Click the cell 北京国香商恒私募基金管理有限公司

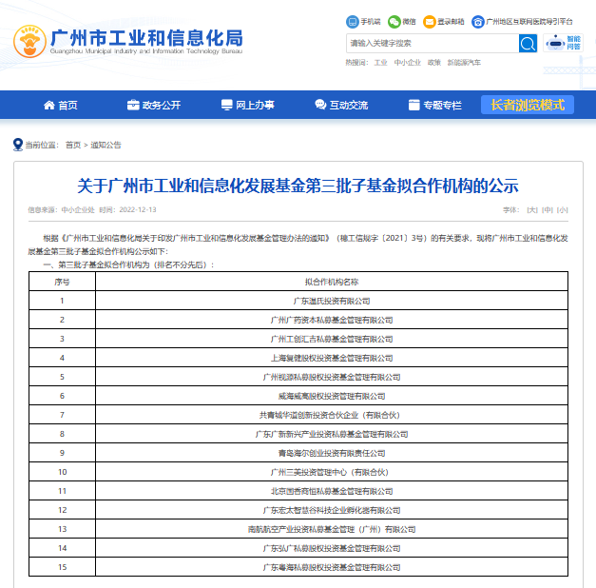coord(332,491)
